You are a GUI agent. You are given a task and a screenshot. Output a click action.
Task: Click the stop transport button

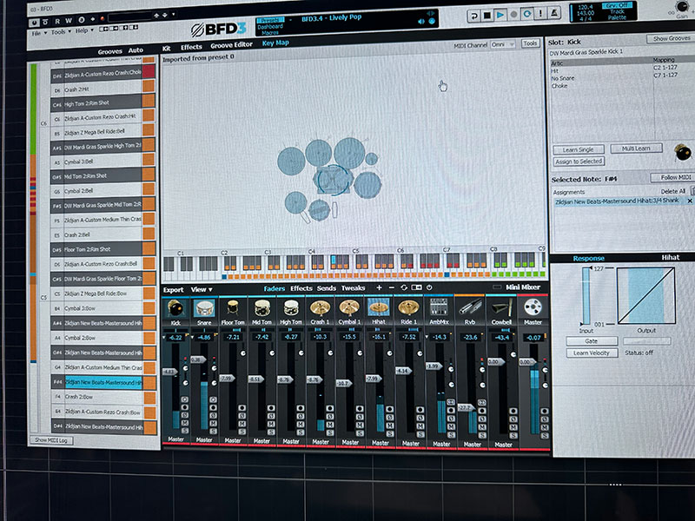pyautogui.click(x=486, y=16)
